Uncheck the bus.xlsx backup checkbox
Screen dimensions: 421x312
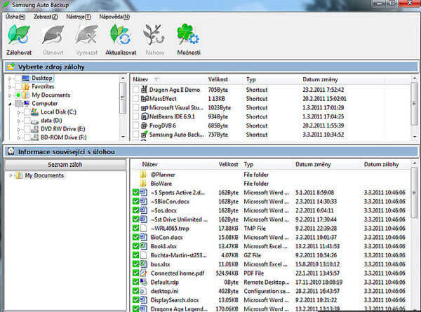(x=135, y=264)
